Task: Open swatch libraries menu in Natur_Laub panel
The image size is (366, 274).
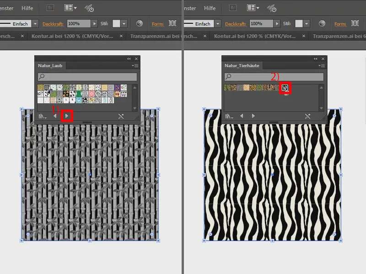Action: point(43,116)
